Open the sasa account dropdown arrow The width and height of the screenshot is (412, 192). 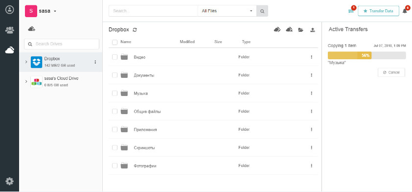coord(55,11)
